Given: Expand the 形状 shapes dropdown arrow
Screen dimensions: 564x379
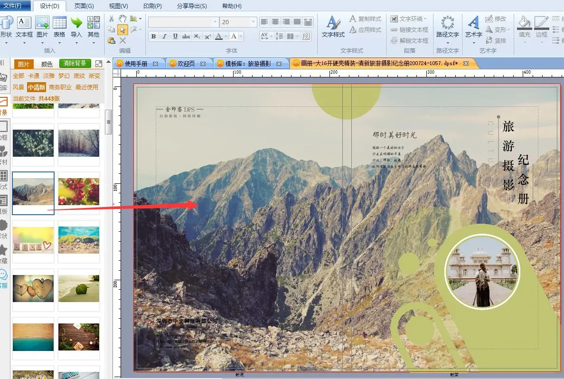Looking at the screenshot, I should [7, 43].
